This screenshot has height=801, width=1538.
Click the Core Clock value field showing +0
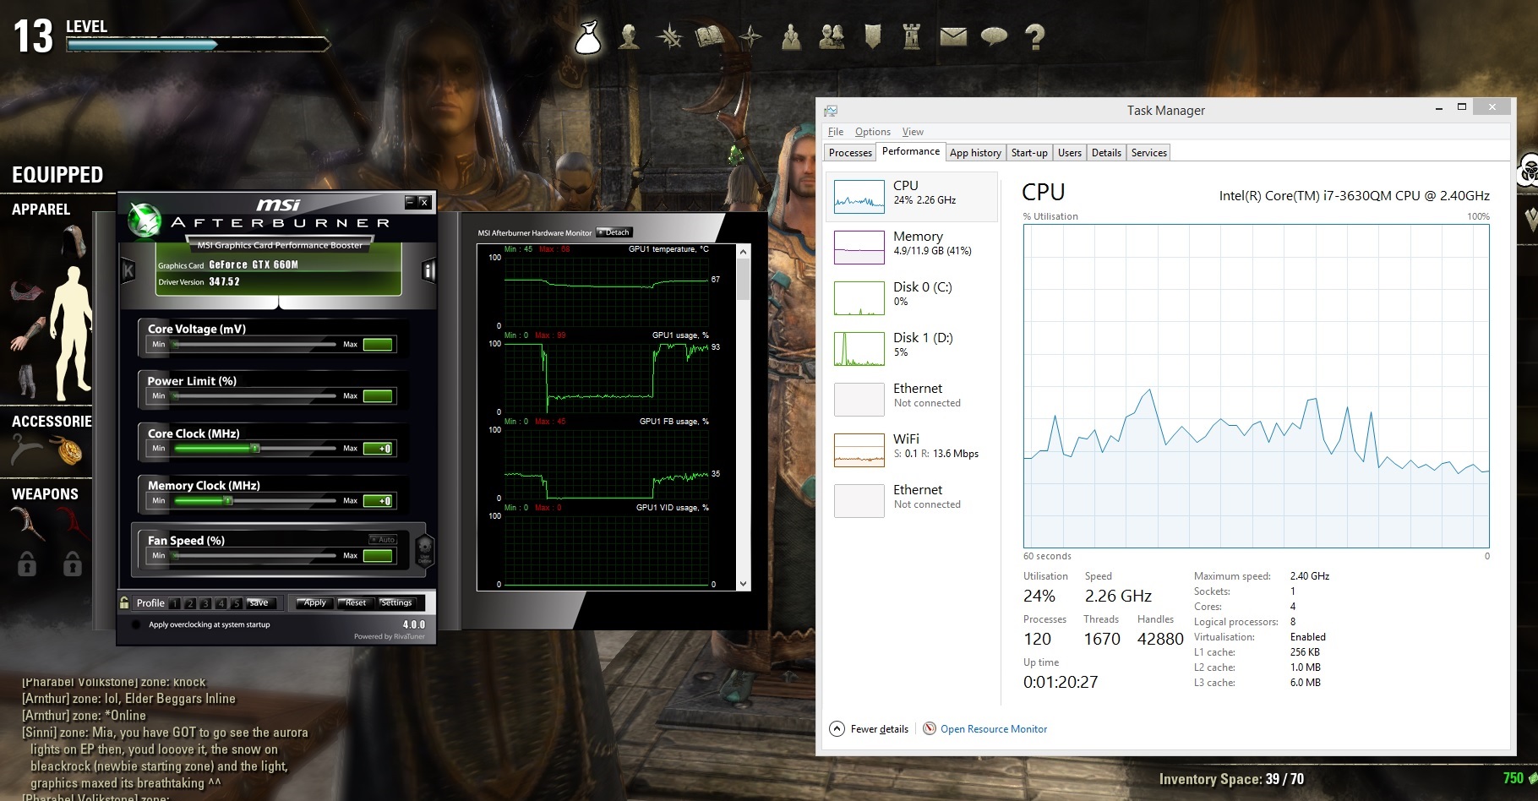click(378, 448)
